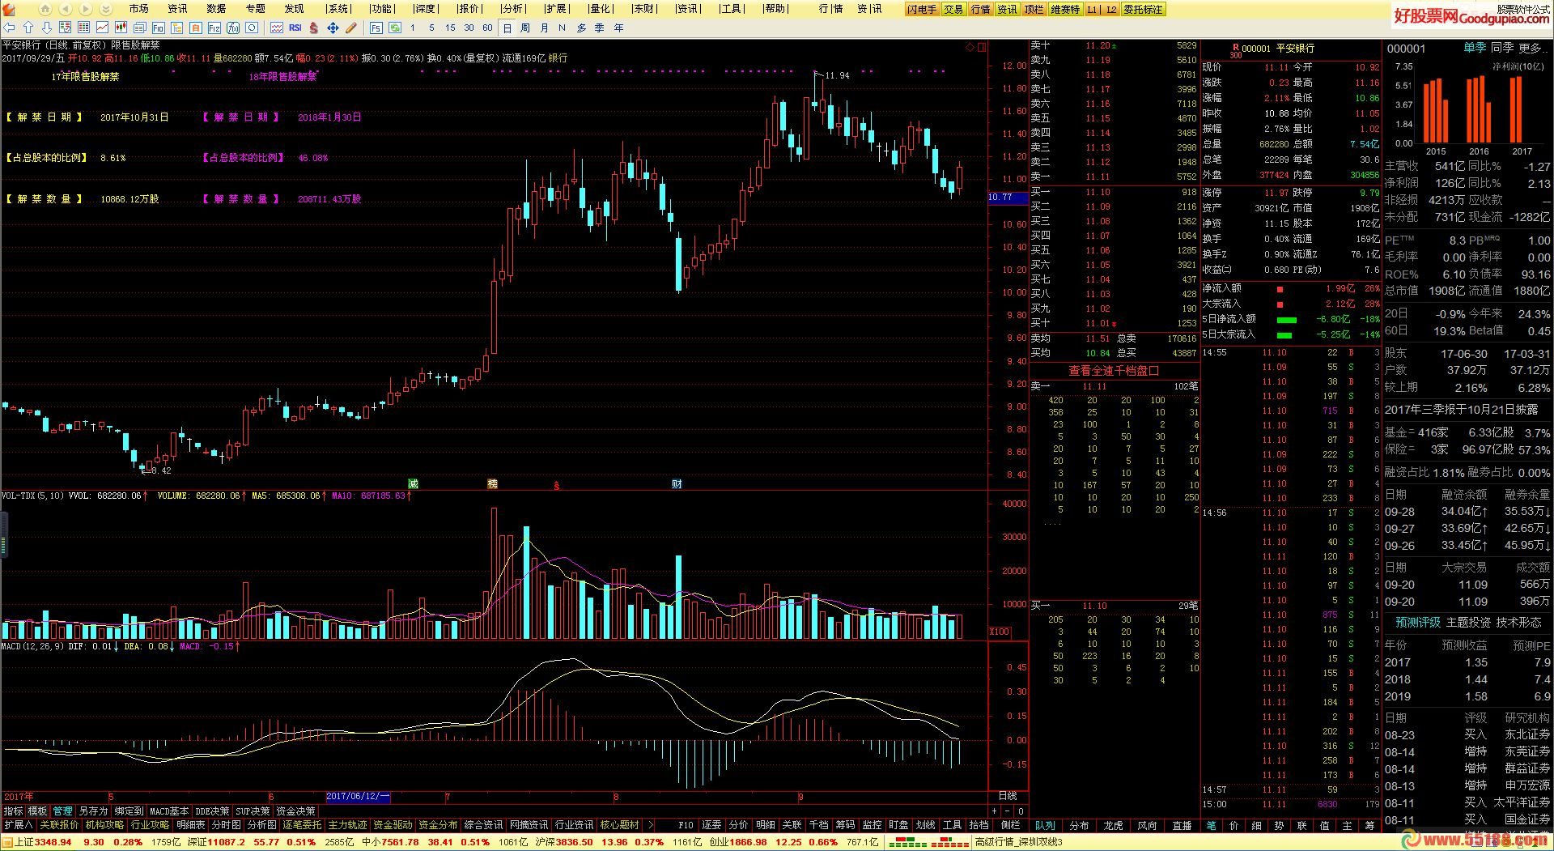This screenshot has height=851, width=1554.
Task: Open the 数据 menu
Action: point(216,9)
